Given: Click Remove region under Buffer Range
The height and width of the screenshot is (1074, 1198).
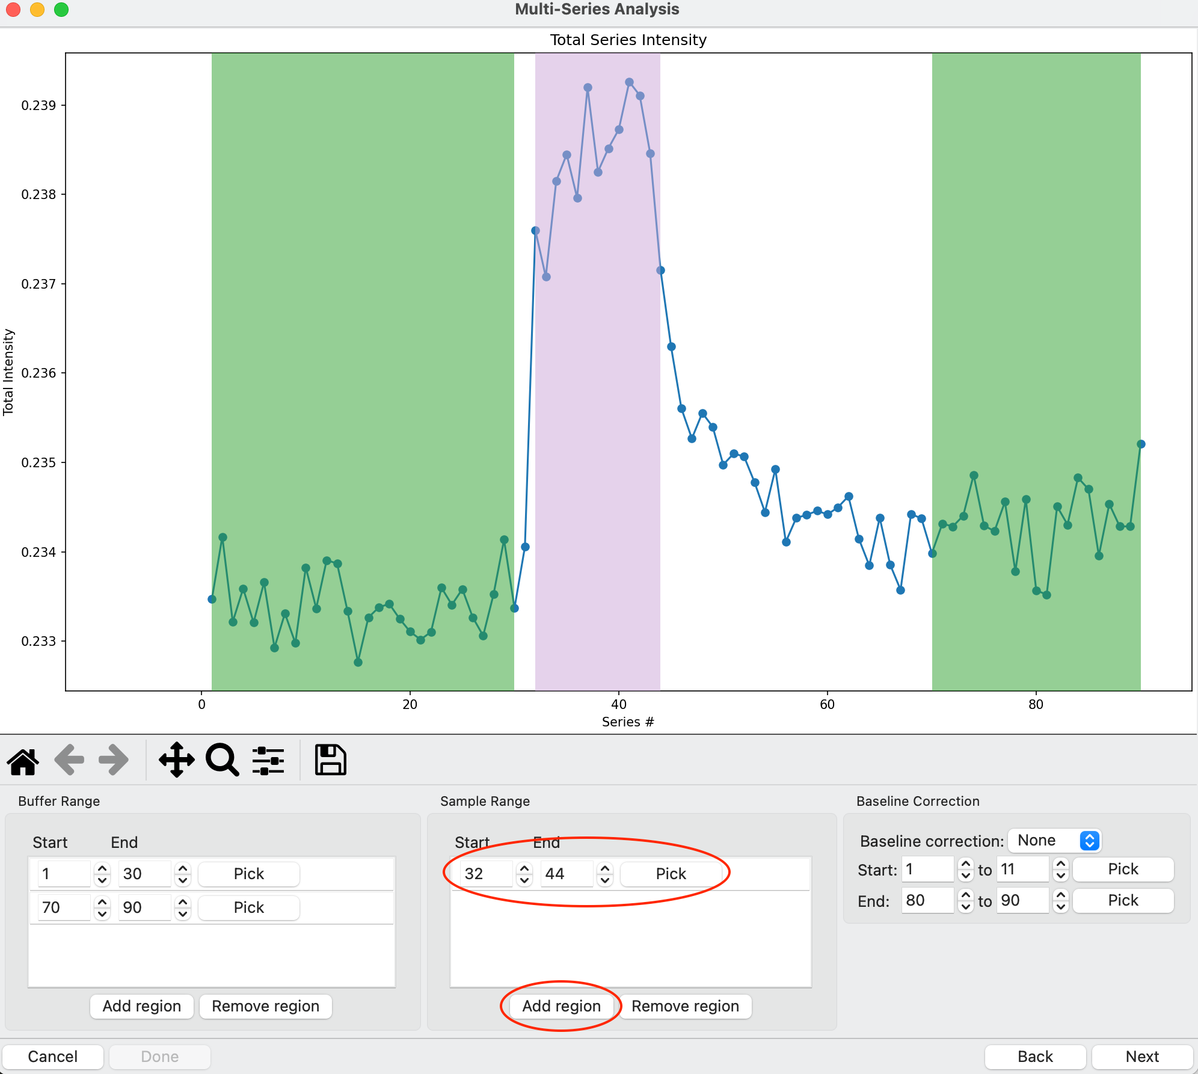Looking at the screenshot, I should (265, 1006).
